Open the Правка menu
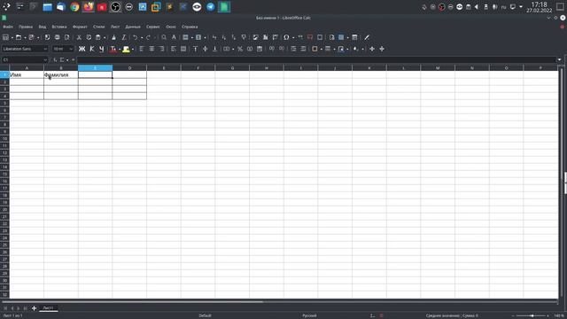 [26, 27]
